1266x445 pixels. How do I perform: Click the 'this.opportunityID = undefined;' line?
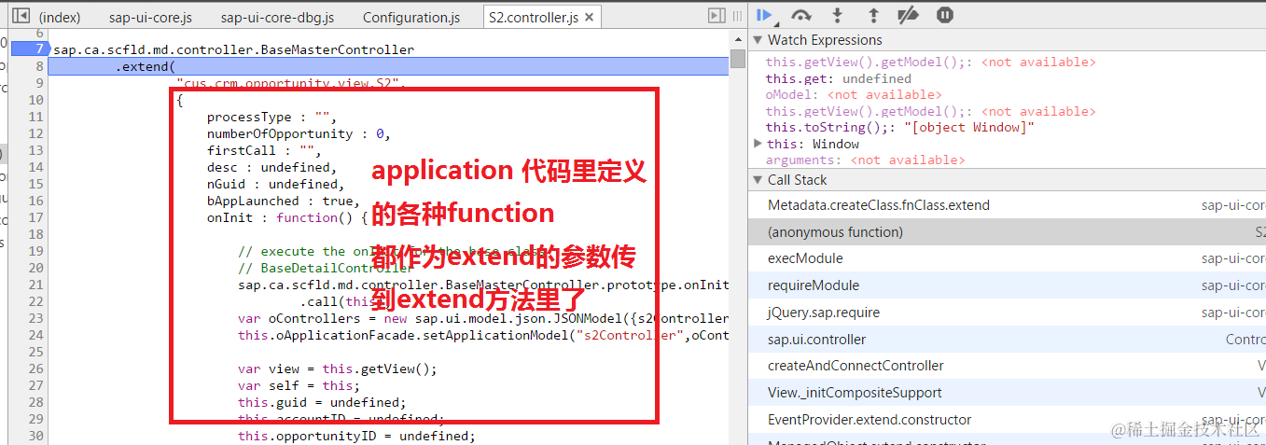(x=356, y=436)
